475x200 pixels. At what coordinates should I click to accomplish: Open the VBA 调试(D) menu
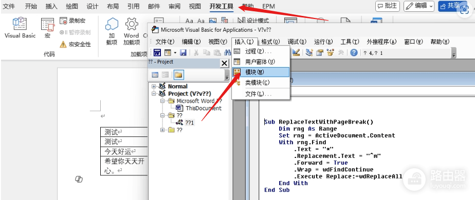point(297,42)
